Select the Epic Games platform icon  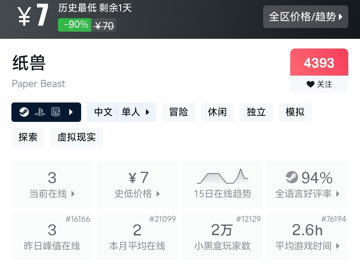click(55, 112)
